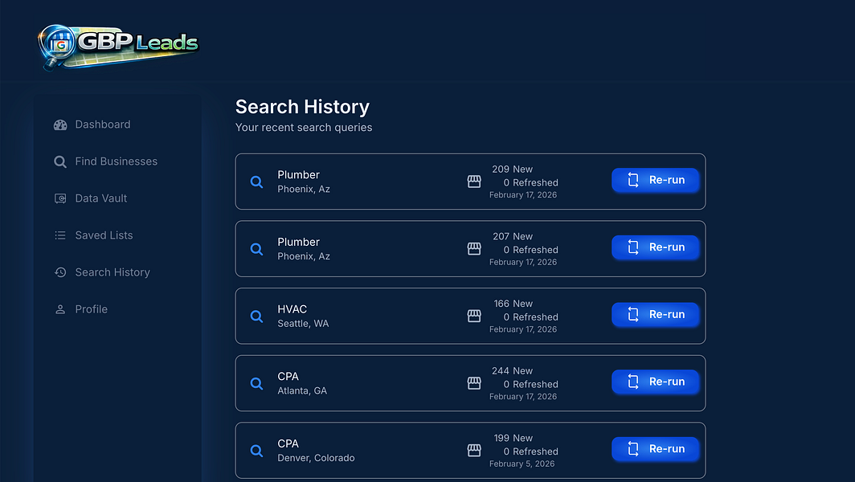
Task: Click 'Plumber' title in 209 New row
Action: point(298,175)
